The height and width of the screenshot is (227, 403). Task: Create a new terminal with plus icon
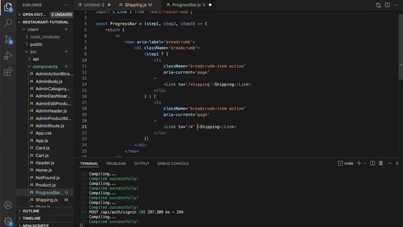click(x=359, y=163)
